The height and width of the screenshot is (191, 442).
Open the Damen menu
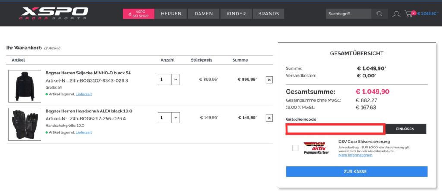(204, 14)
